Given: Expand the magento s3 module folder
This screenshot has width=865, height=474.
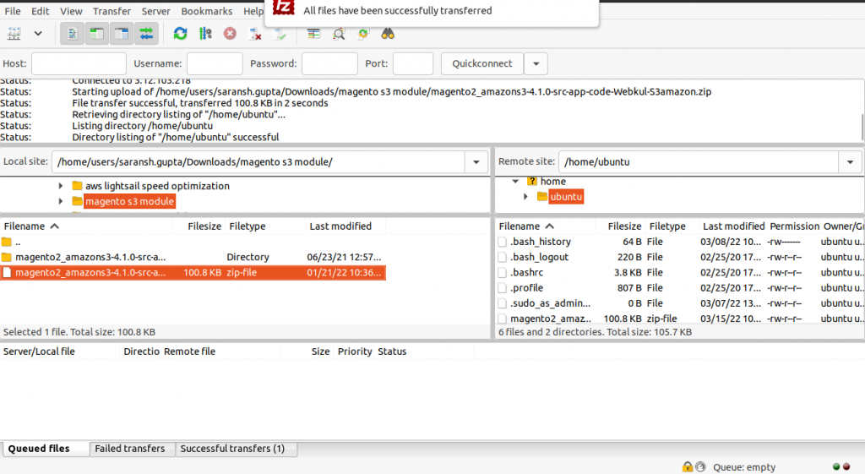Looking at the screenshot, I should pyautogui.click(x=61, y=201).
